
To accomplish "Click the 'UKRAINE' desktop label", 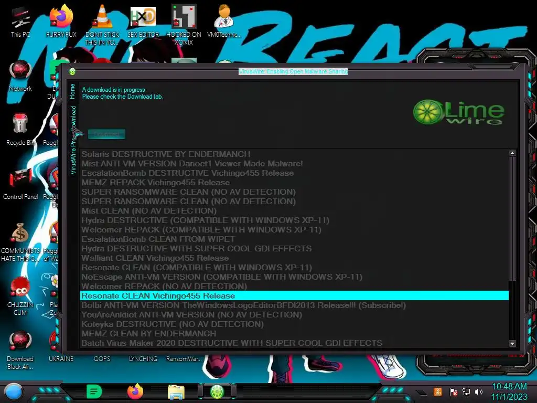I will 61,359.
